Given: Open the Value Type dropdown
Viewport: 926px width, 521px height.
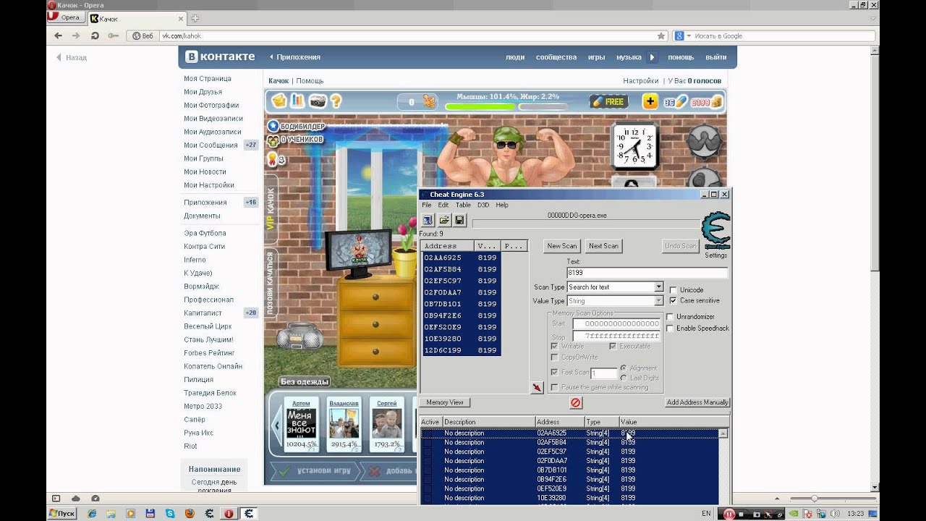Looking at the screenshot, I should pos(658,301).
